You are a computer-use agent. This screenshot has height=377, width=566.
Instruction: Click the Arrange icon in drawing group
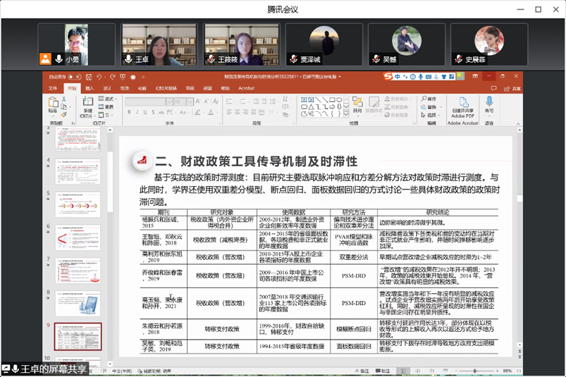(357, 103)
